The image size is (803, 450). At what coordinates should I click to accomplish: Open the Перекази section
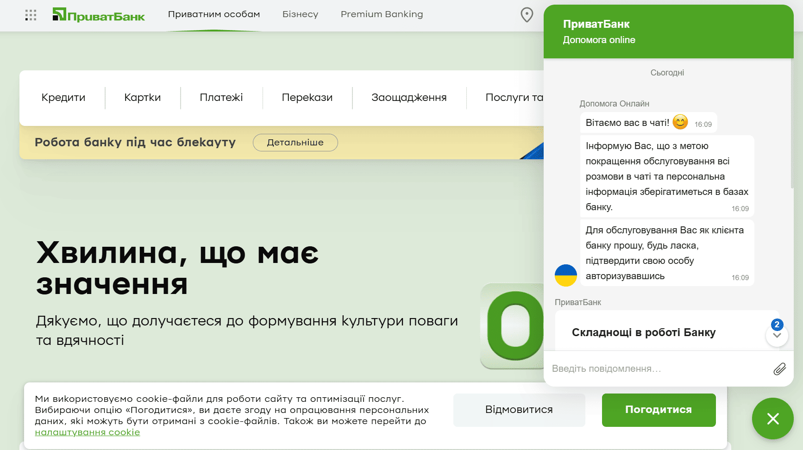pyautogui.click(x=307, y=98)
